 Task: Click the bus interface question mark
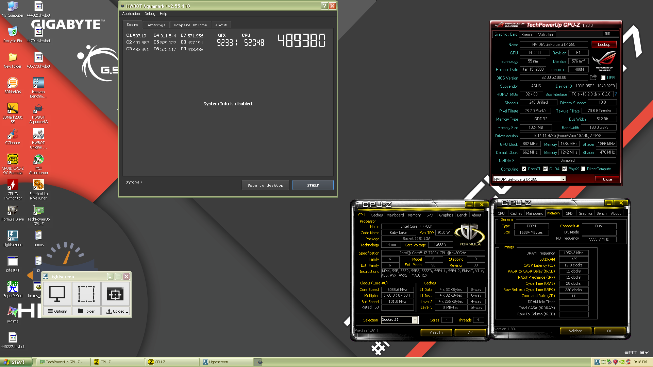tap(616, 94)
